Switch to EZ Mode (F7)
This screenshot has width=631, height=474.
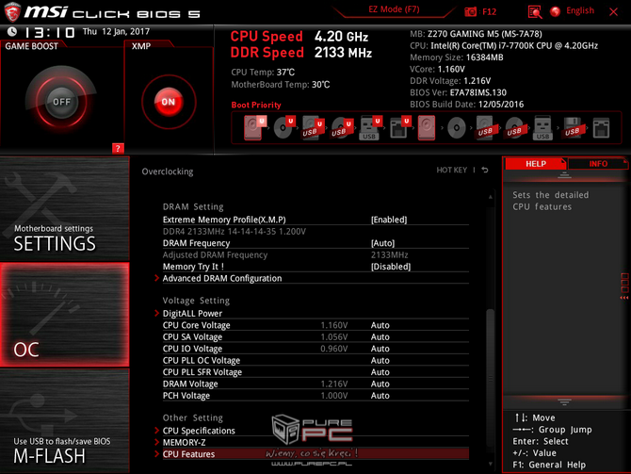tap(394, 9)
